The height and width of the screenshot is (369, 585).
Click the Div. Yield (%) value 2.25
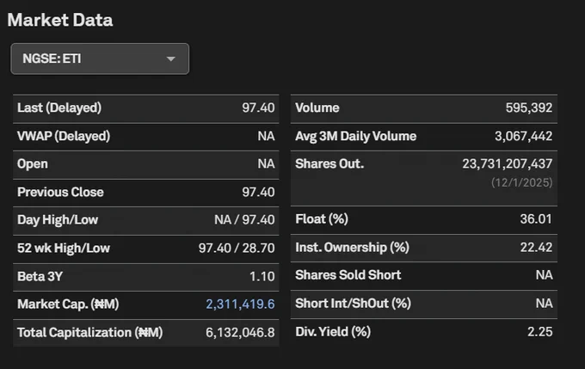pos(540,332)
